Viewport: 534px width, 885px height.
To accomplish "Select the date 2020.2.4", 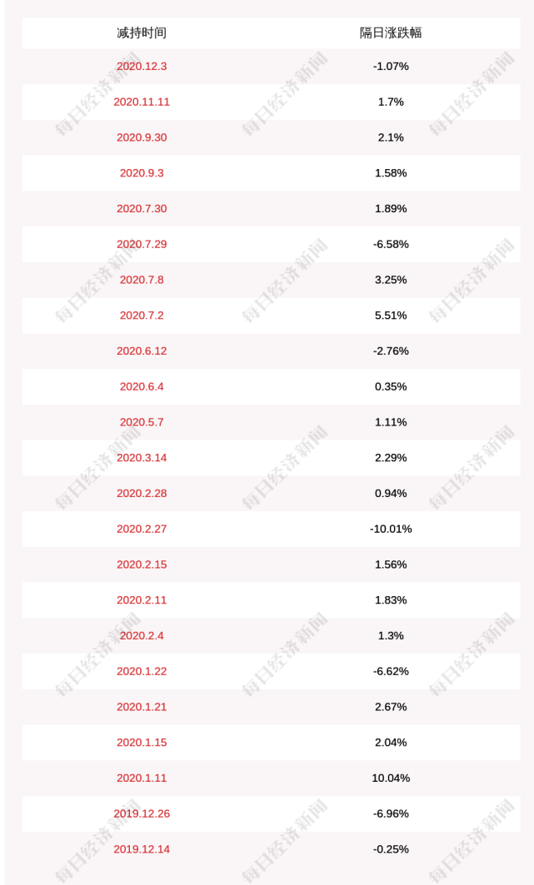I will pyautogui.click(x=142, y=635).
